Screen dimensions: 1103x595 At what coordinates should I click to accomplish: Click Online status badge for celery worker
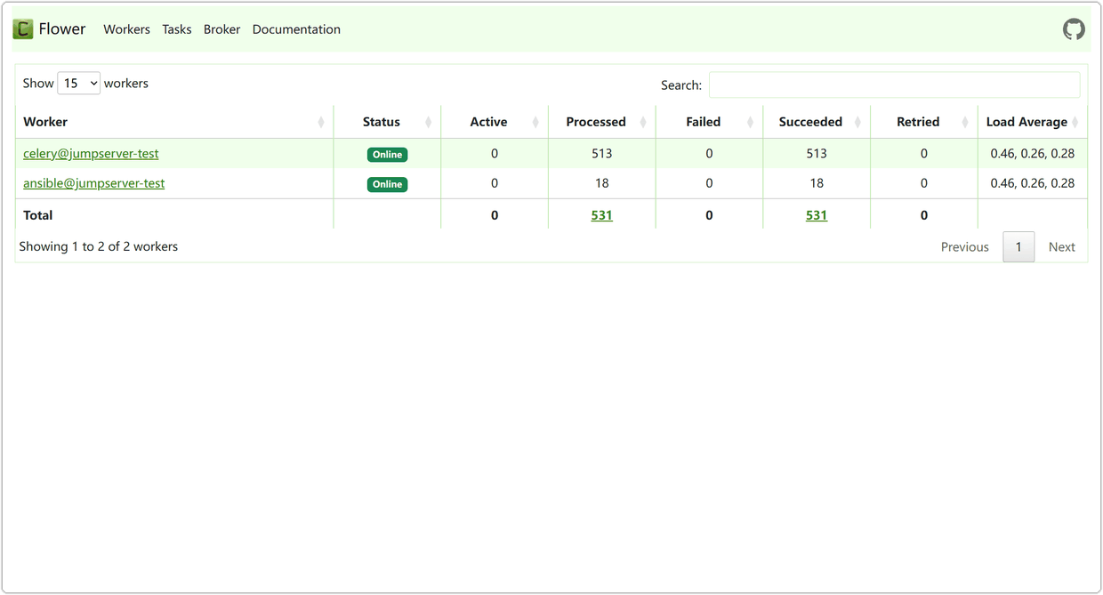(x=387, y=155)
